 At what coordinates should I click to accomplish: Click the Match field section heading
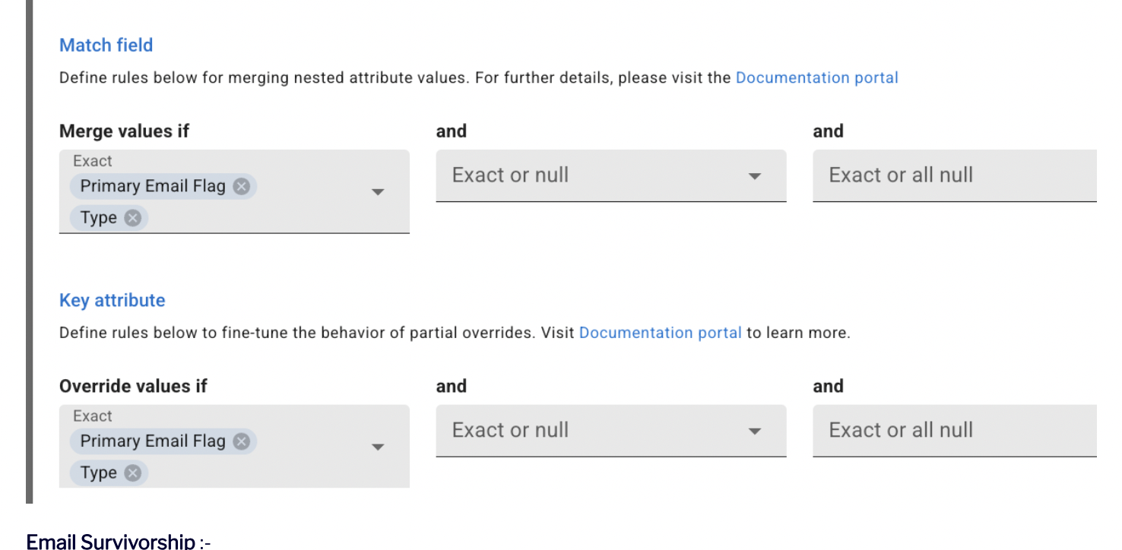tap(106, 45)
